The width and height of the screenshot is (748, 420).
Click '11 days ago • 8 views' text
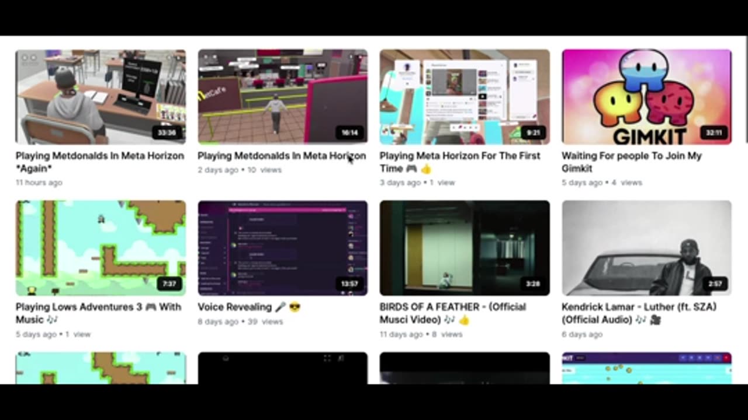click(421, 334)
